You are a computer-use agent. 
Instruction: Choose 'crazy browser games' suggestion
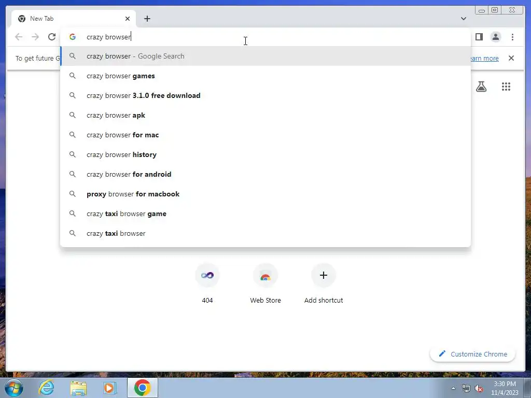click(265, 76)
